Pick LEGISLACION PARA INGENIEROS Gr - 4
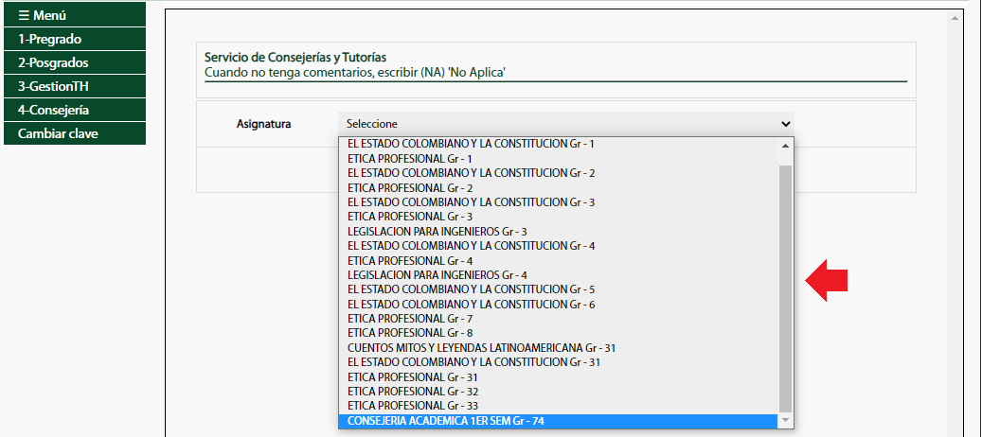This screenshot has height=437, width=982. pos(558,275)
